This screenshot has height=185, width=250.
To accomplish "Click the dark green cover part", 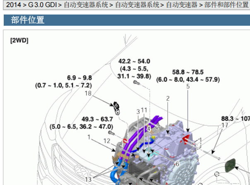I will click(230, 166).
